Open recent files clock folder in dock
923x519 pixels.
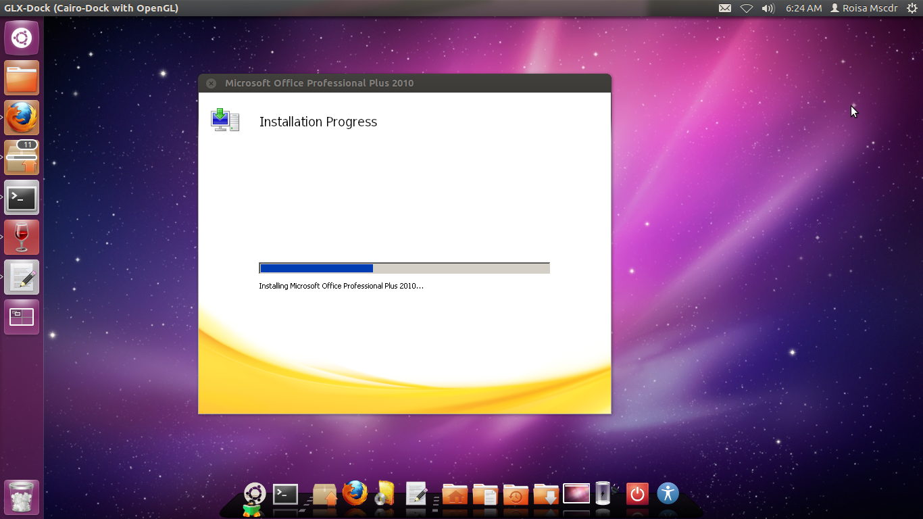pos(516,495)
